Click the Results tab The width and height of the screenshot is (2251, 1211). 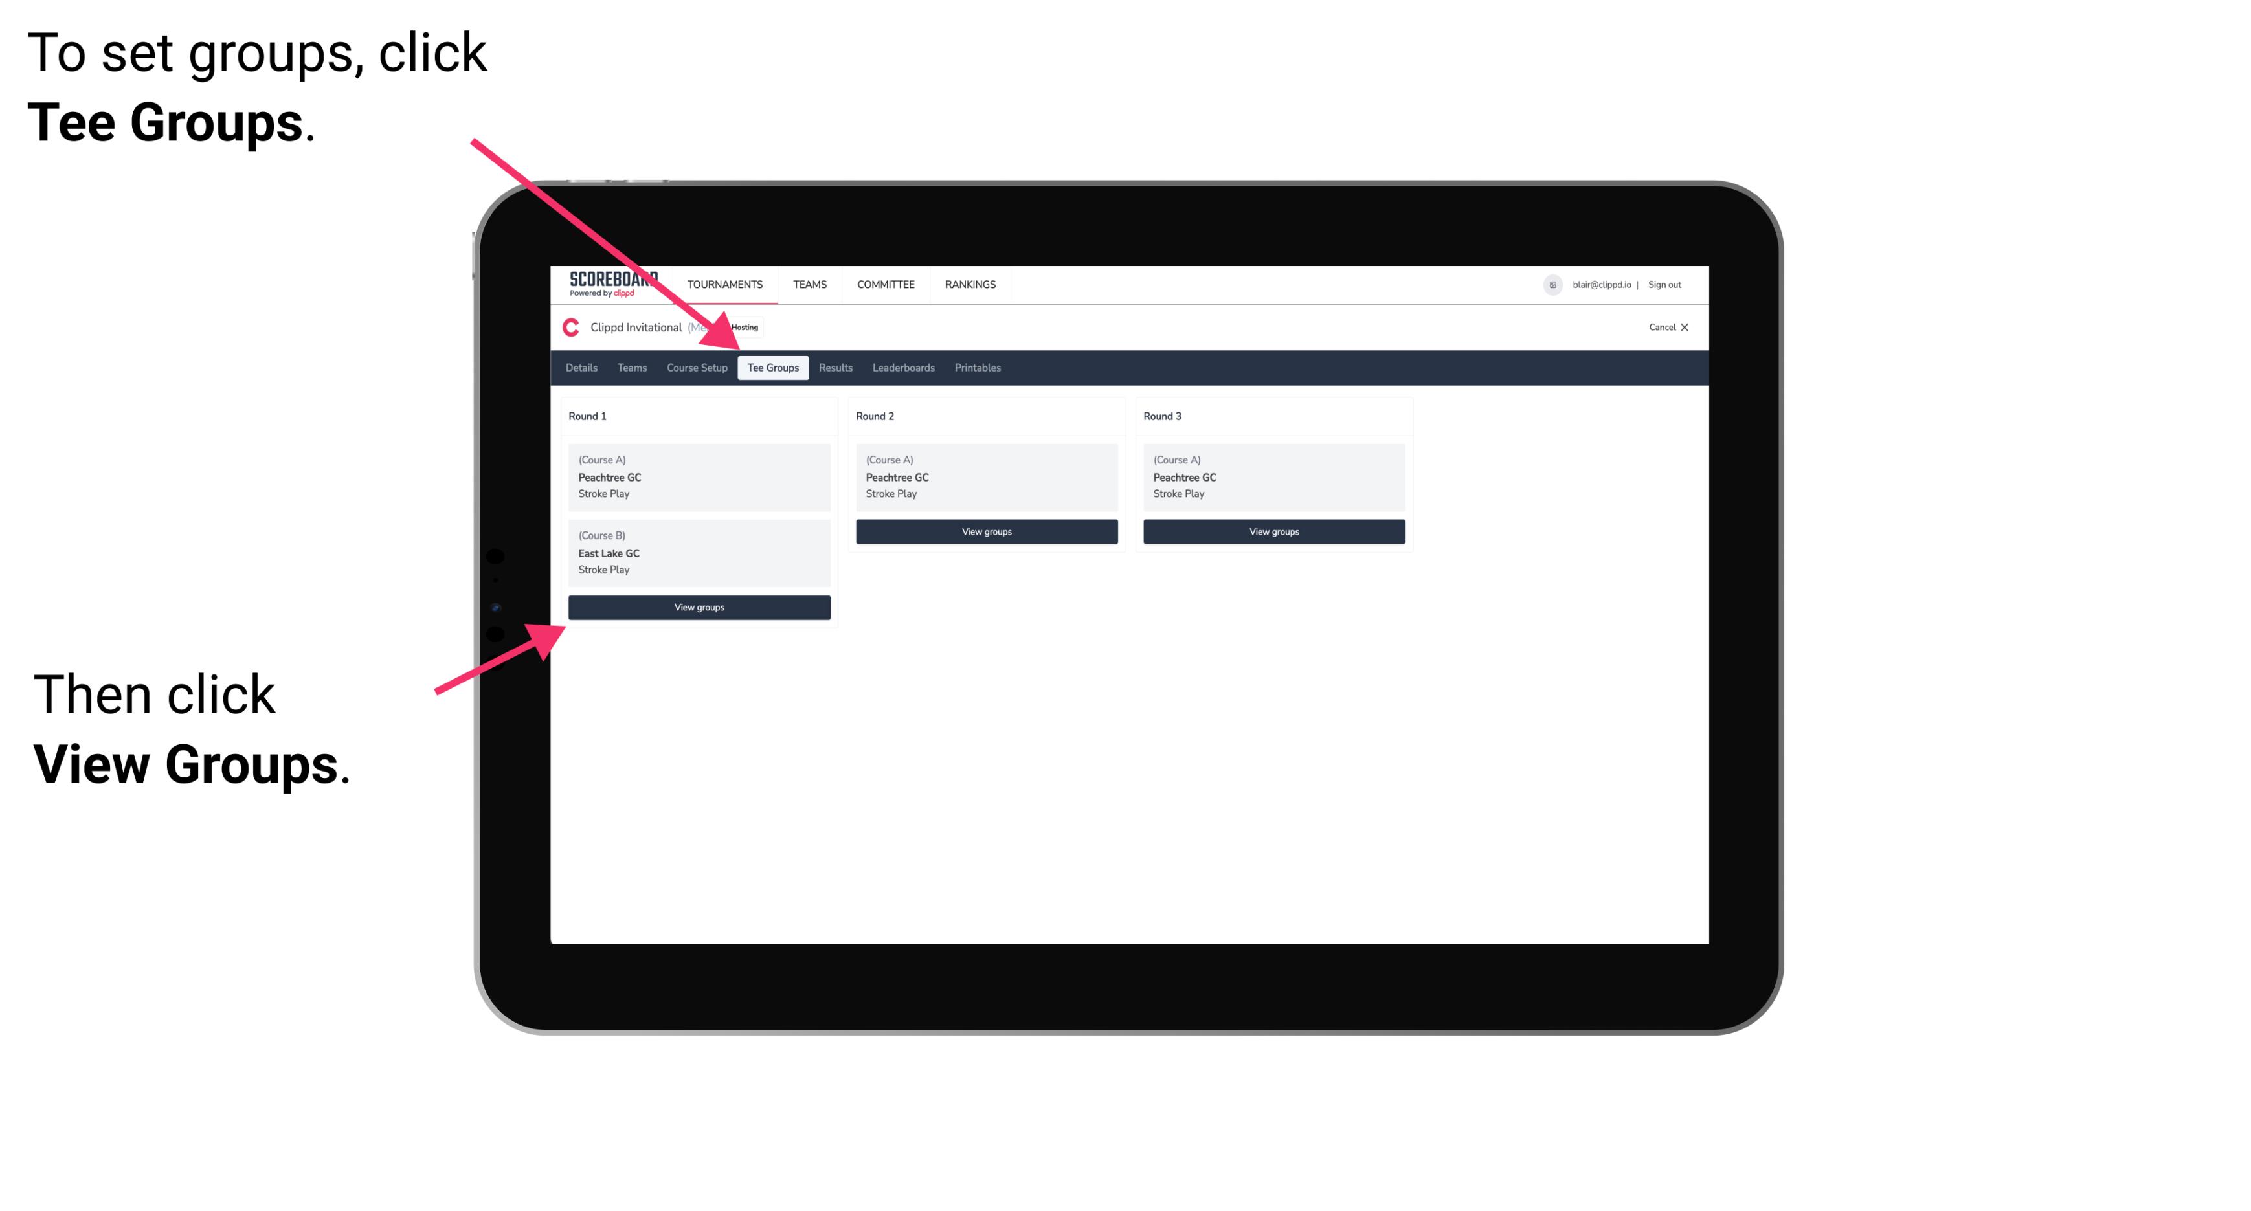(x=834, y=368)
